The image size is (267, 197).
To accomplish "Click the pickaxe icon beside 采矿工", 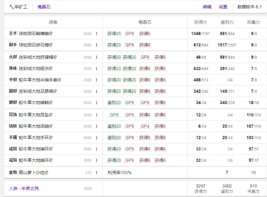I will pos(11,7).
